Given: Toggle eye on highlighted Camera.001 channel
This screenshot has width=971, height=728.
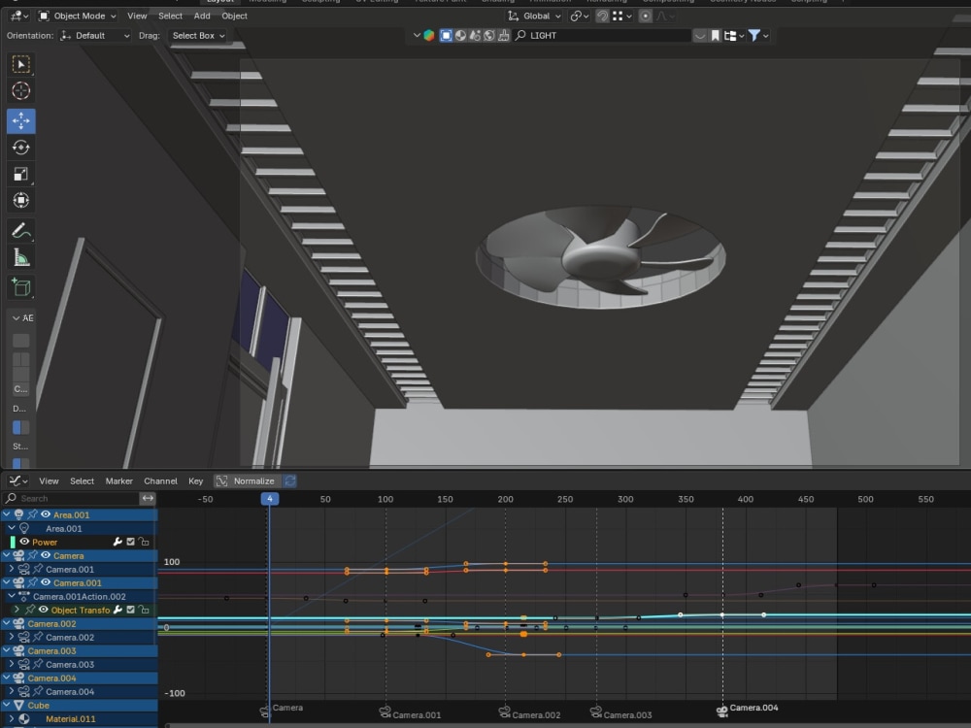Looking at the screenshot, I should pyautogui.click(x=46, y=582).
